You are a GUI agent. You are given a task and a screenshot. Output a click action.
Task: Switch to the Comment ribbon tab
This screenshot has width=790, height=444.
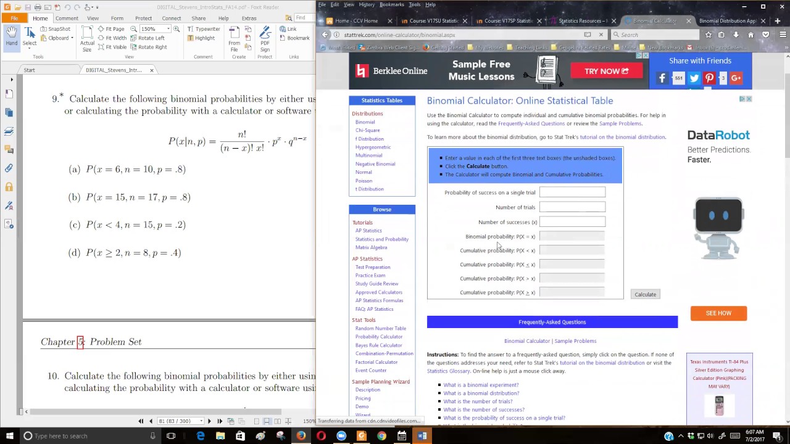click(67, 18)
